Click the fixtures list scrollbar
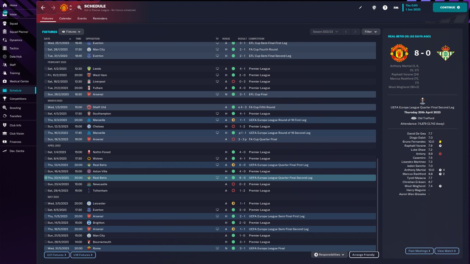470x264 pixels. click(x=377, y=205)
